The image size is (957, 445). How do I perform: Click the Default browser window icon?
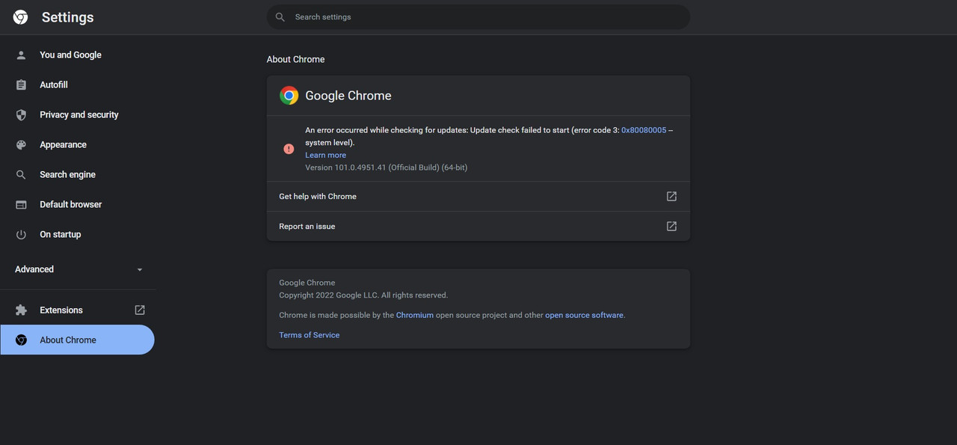click(21, 204)
